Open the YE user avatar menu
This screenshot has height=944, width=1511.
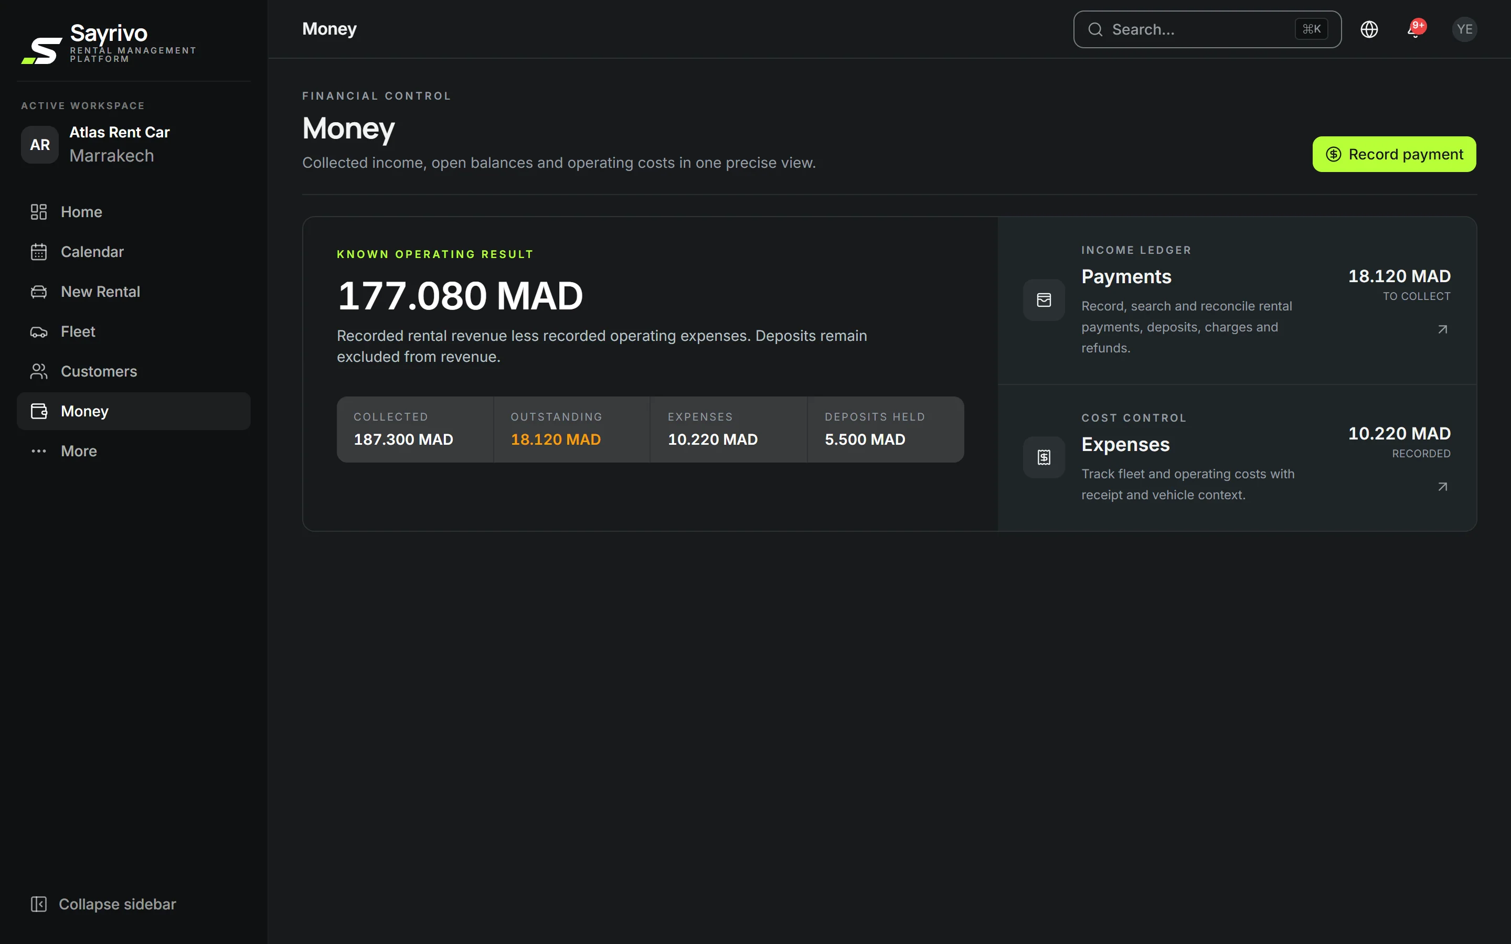coord(1464,29)
